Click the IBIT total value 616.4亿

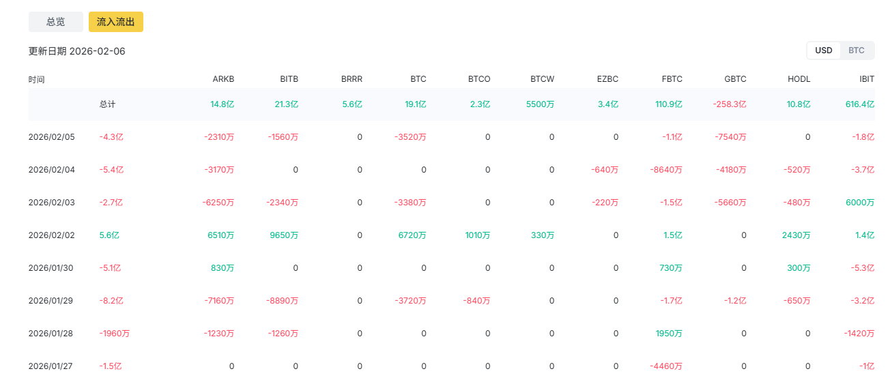tap(859, 104)
